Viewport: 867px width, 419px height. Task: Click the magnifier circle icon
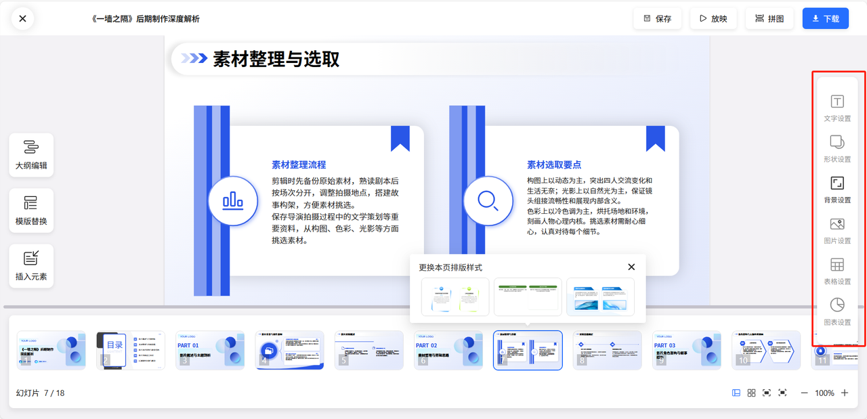(488, 200)
